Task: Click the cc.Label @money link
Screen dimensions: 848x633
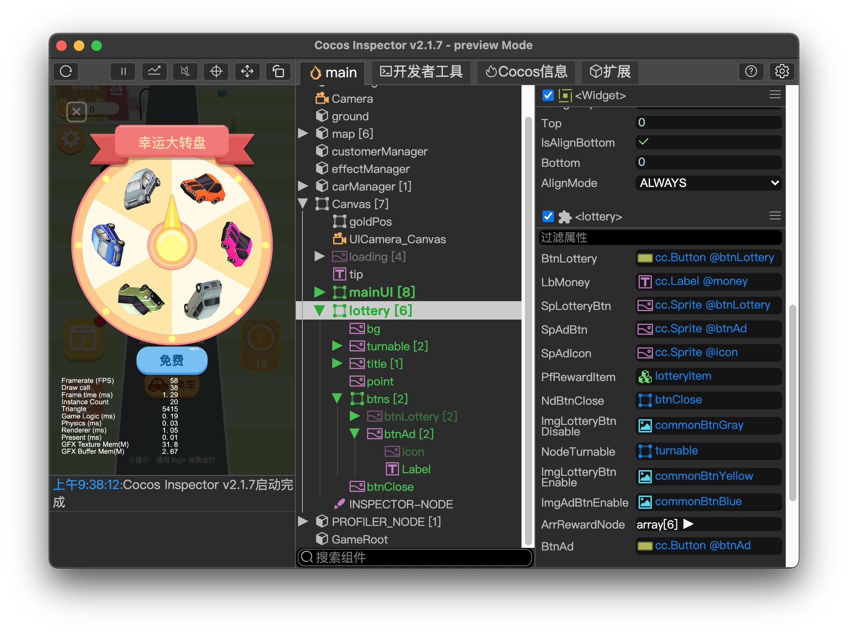Action: (x=701, y=281)
